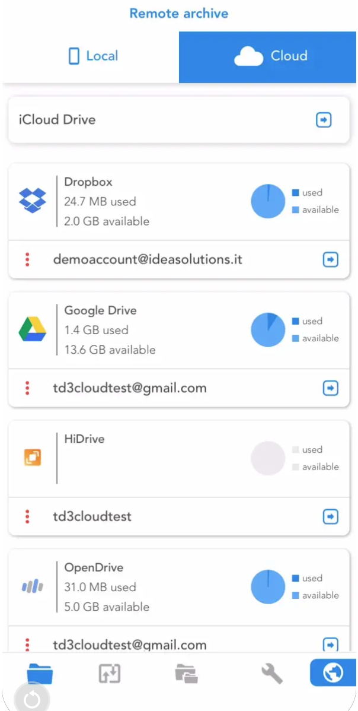Open the Dropbox account arrow icon
Screen dimensions: 358x711
click(x=330, y=259)
